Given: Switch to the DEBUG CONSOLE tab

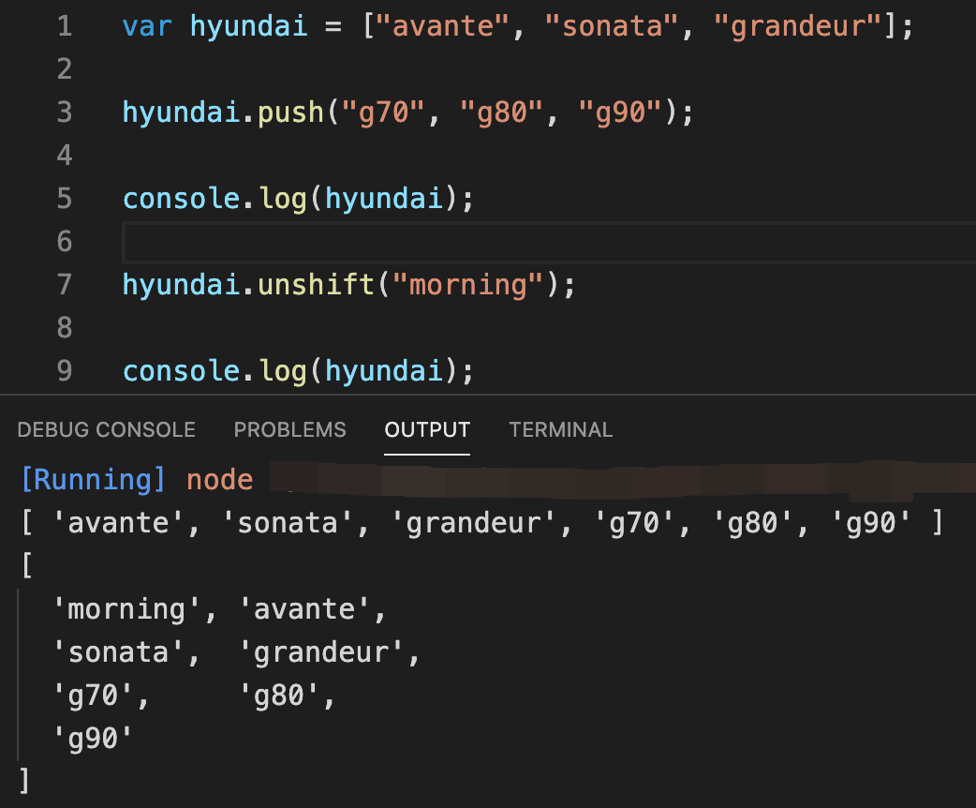Looking at the screenshot, I should [x=107, y=430].
